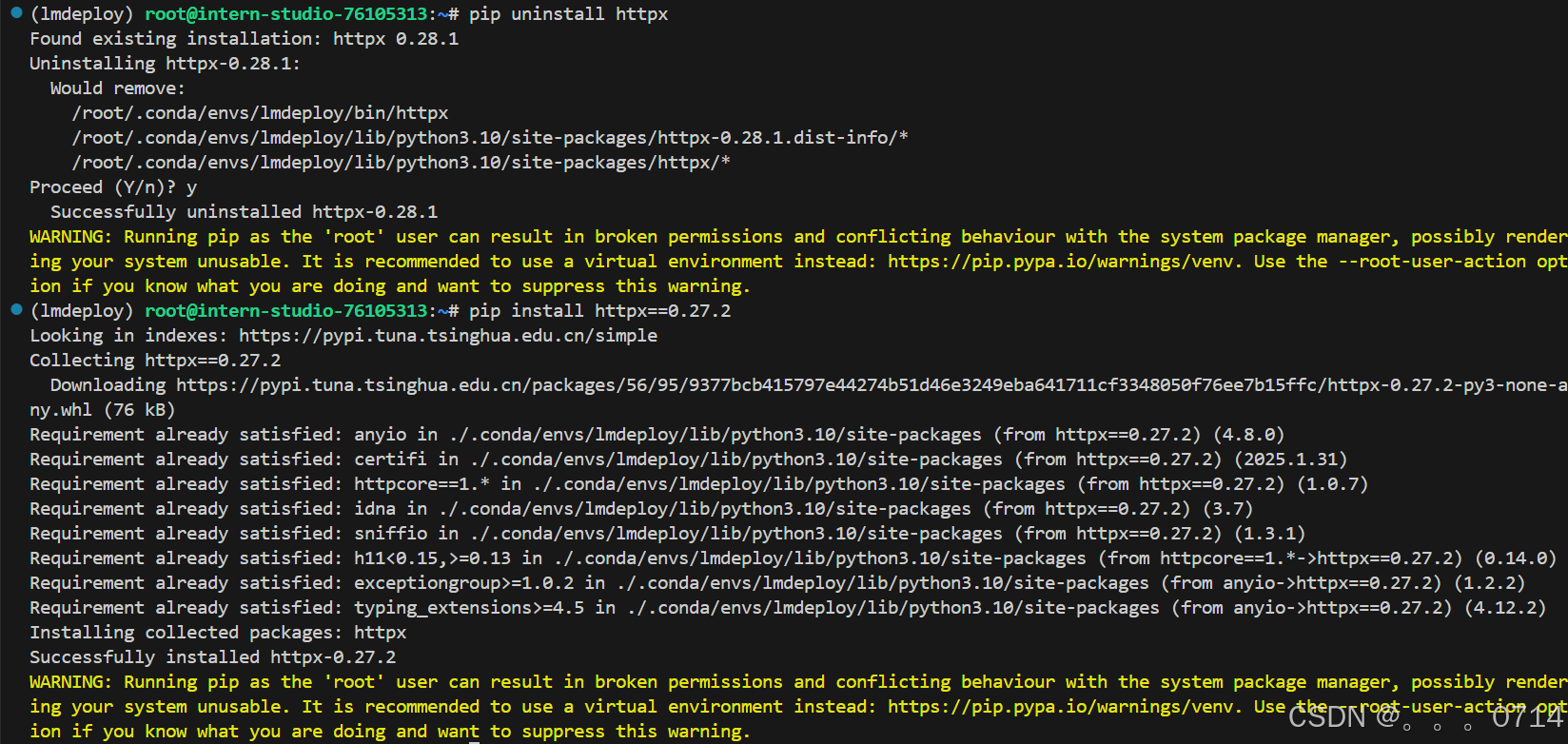This screenshot has height=744, width=1568.
Task: Click the blue dot beside 'pip uninstall httpx'
Action: coord(16,13)
